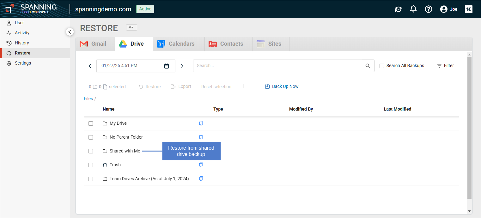The width and height of the screenshot is (481, 218).
Task: Click the scrollbar down arrow
Action: [469, 211]
